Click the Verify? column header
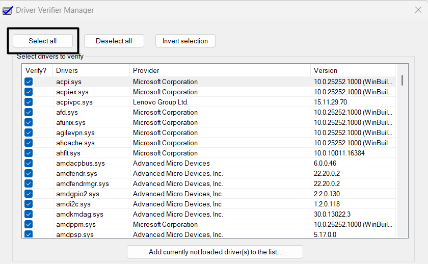Image resolution: width=428 pixels, height=264 pixels. click(37, 70)
